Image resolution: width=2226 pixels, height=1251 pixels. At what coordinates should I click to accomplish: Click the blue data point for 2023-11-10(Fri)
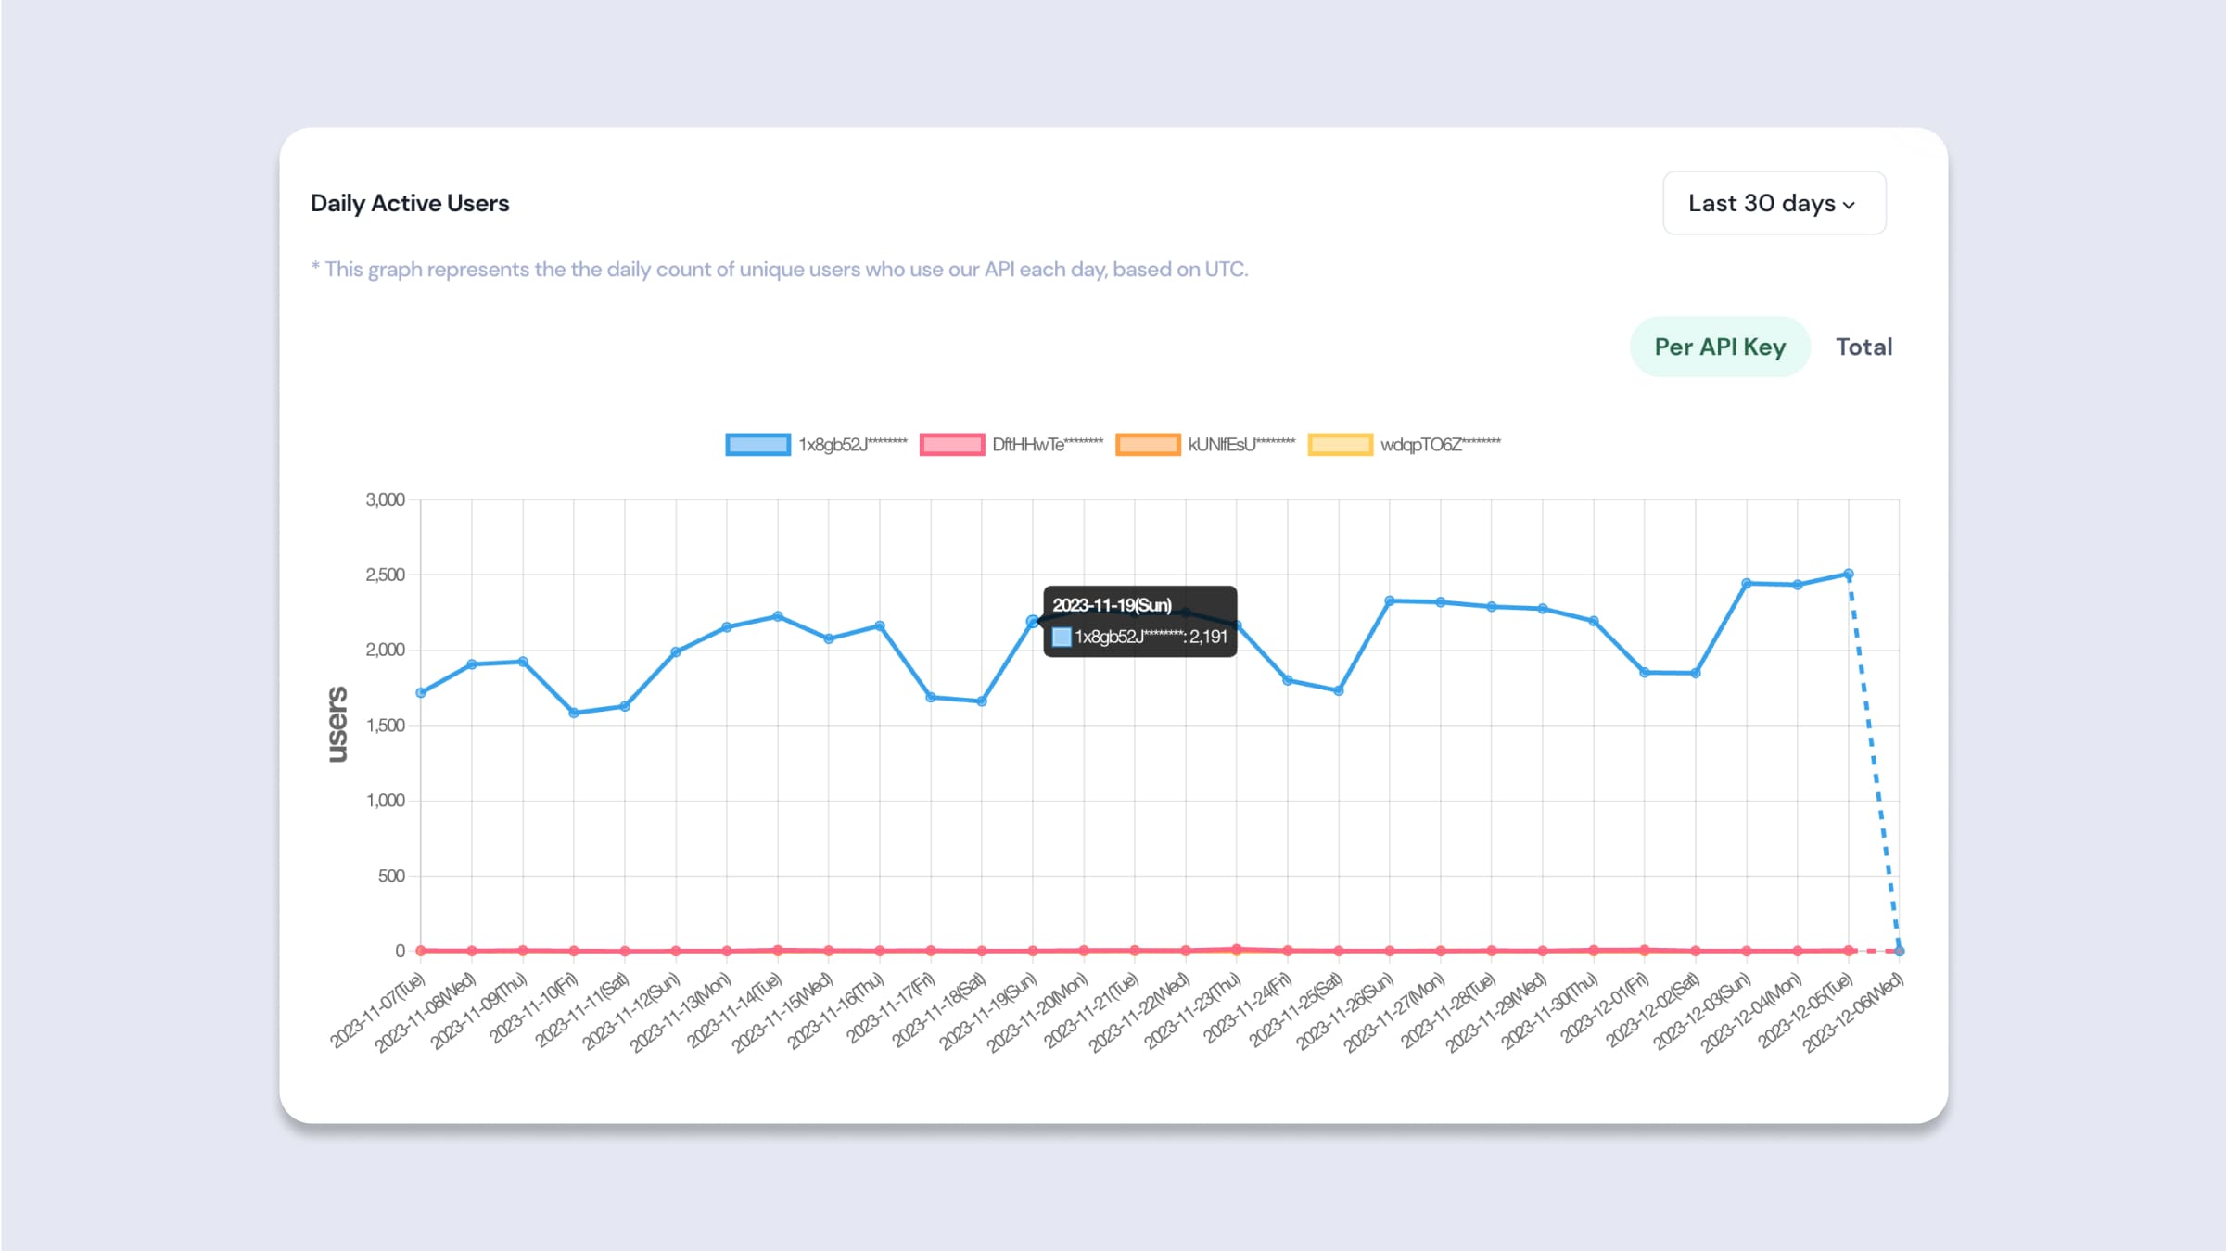(x=574, y=714)
